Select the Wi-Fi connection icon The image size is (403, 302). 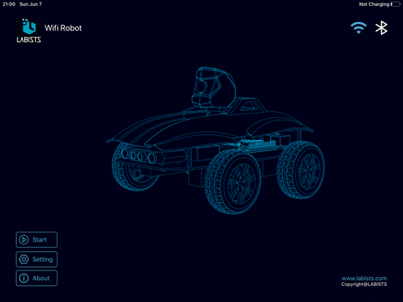click(358, 28)
